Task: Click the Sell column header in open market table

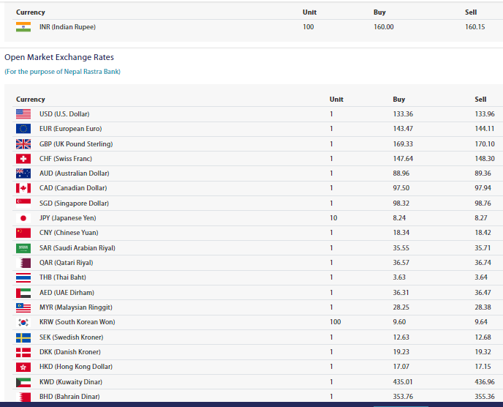Action: 480,100
